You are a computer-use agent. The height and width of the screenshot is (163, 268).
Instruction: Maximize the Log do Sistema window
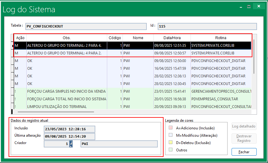click(x=249, y=6)
